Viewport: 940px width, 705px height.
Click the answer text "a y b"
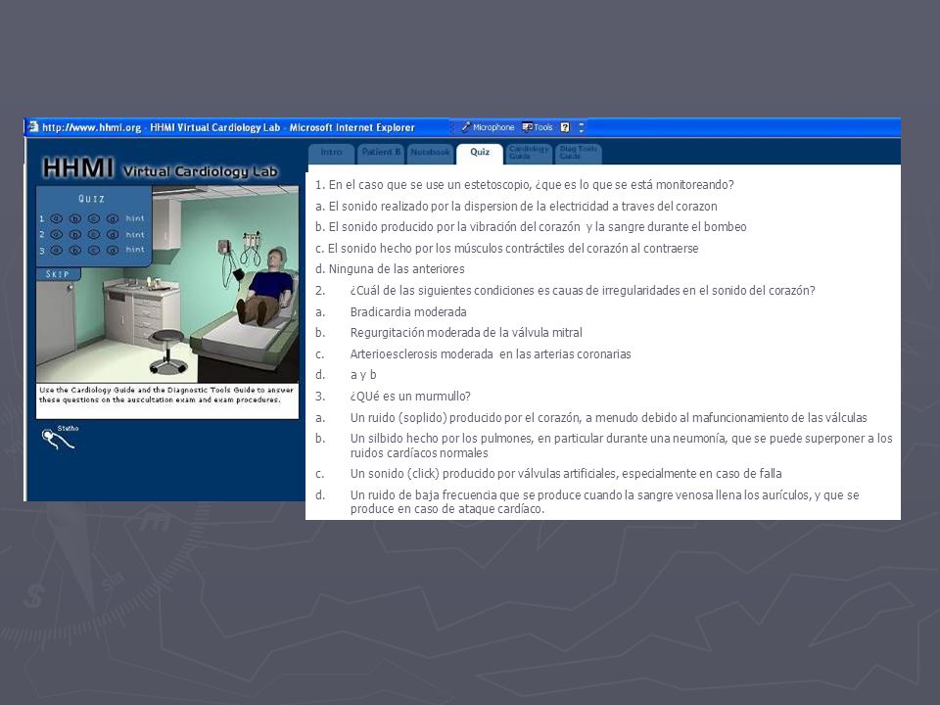pos(363,375)
